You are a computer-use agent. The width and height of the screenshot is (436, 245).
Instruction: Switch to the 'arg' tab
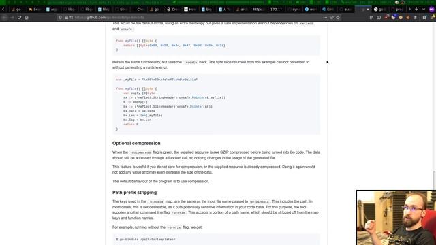pyautogui.click(x=52, y=9)
